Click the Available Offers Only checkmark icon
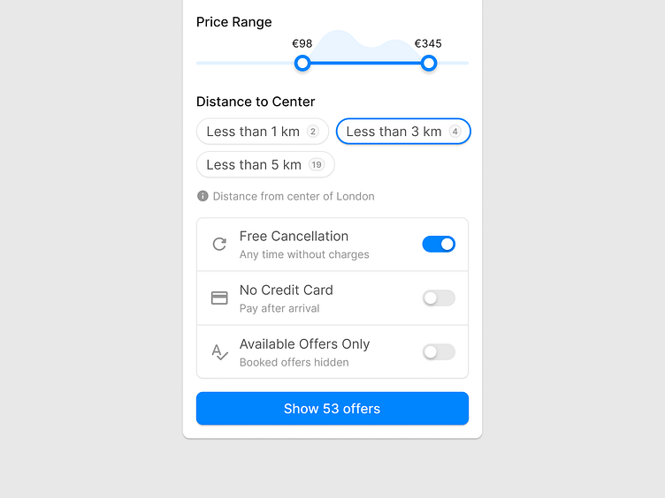The image size is (665, 498). tap(219, 352)
